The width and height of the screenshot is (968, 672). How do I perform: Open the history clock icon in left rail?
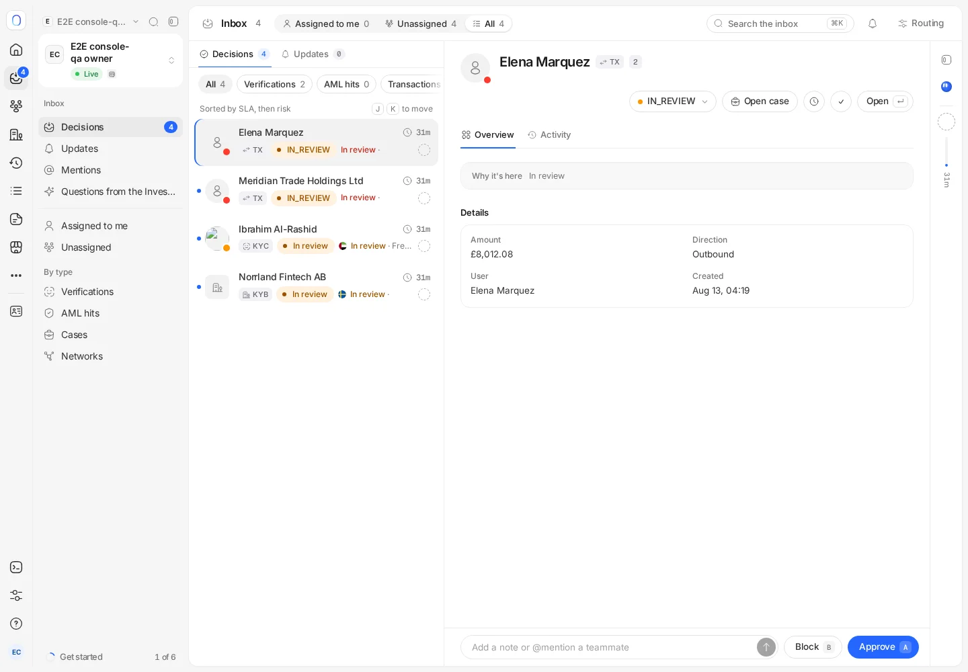tap(16, 163)
